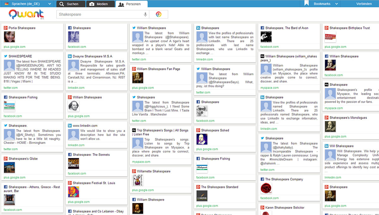The height and width of the screenshot is (215, 379).
Task: Click LinkedIn icon beside Dwayne Shakespeare M.S.A
Action: pos(70,56)
